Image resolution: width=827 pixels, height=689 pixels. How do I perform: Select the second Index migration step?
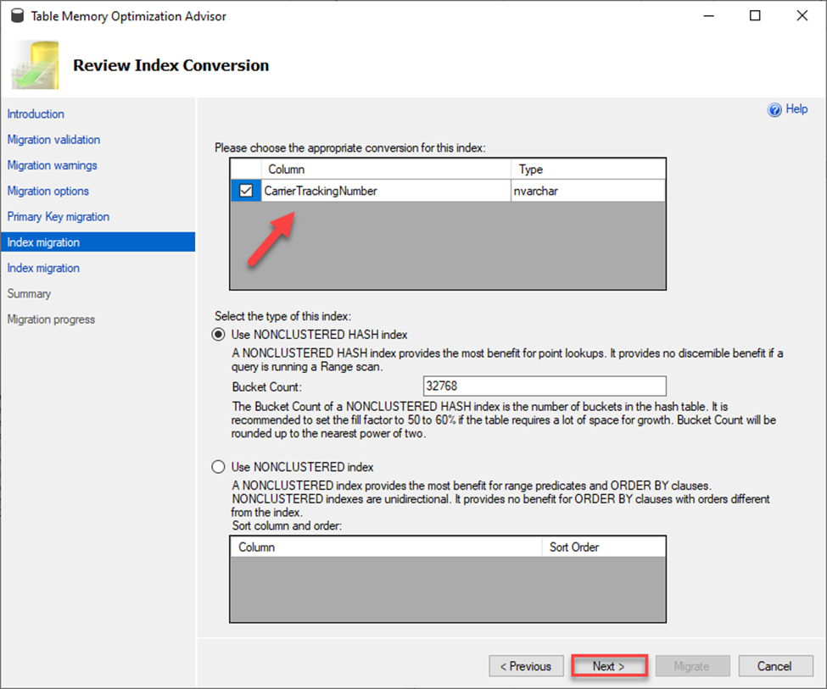pos(43,268)
